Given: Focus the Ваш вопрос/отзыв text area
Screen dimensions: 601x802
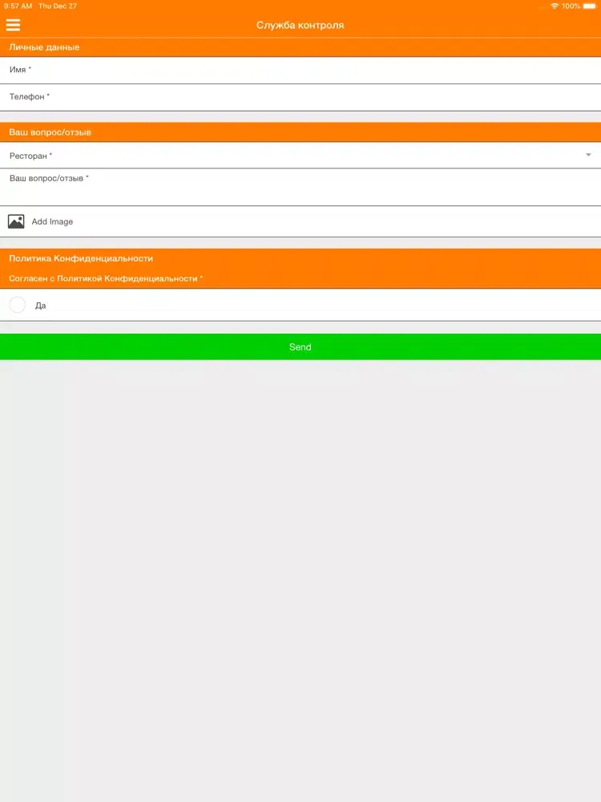Looking at the screenshot, I should [300, 187].
